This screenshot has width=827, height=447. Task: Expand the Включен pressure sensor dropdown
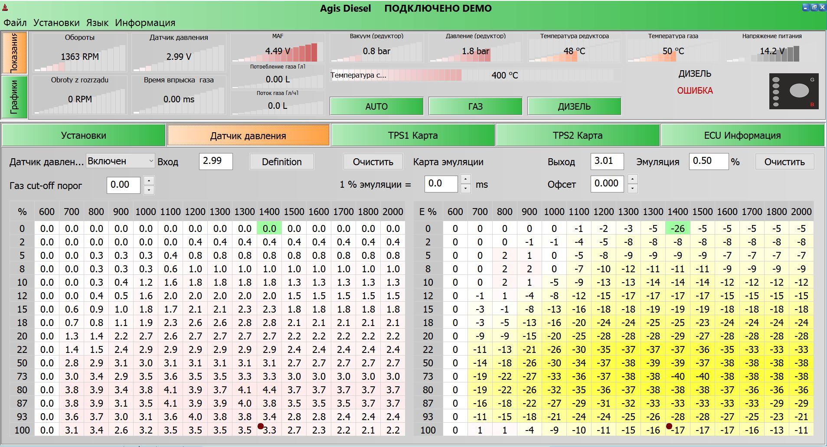tap(121, 161)
